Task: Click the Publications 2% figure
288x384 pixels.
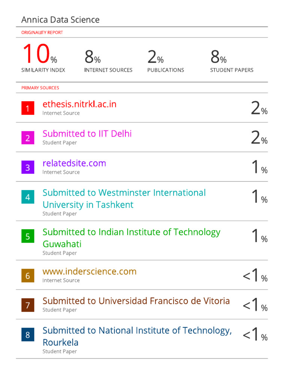Action: click(x=155, y=57)
